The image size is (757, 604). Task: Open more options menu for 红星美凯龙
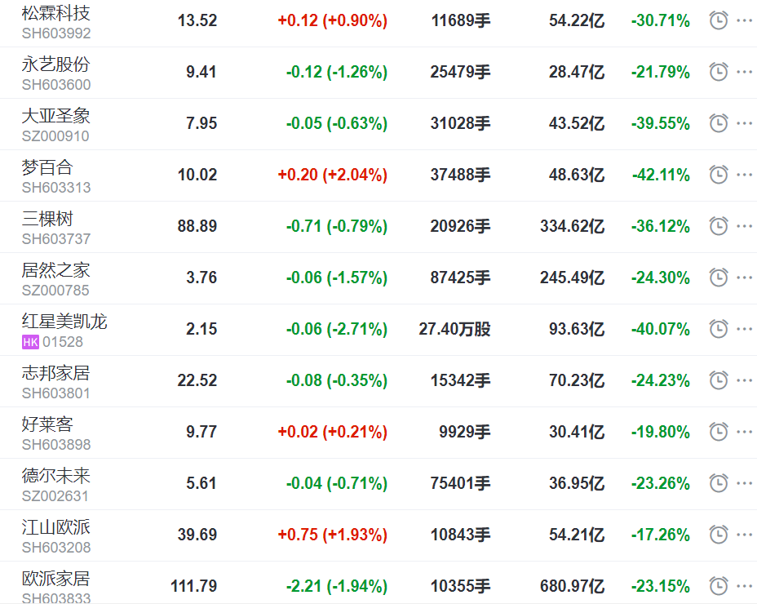[x=745, y=329]
